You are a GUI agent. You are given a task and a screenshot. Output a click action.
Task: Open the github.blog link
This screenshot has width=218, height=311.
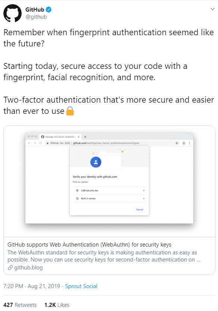(25, 268)
